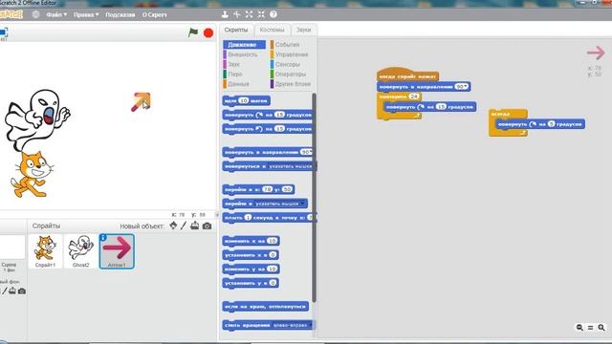Image resolution: width=612 pixels, height=344 pixels.
Task: Select the События block category
Action: [287, 45]
